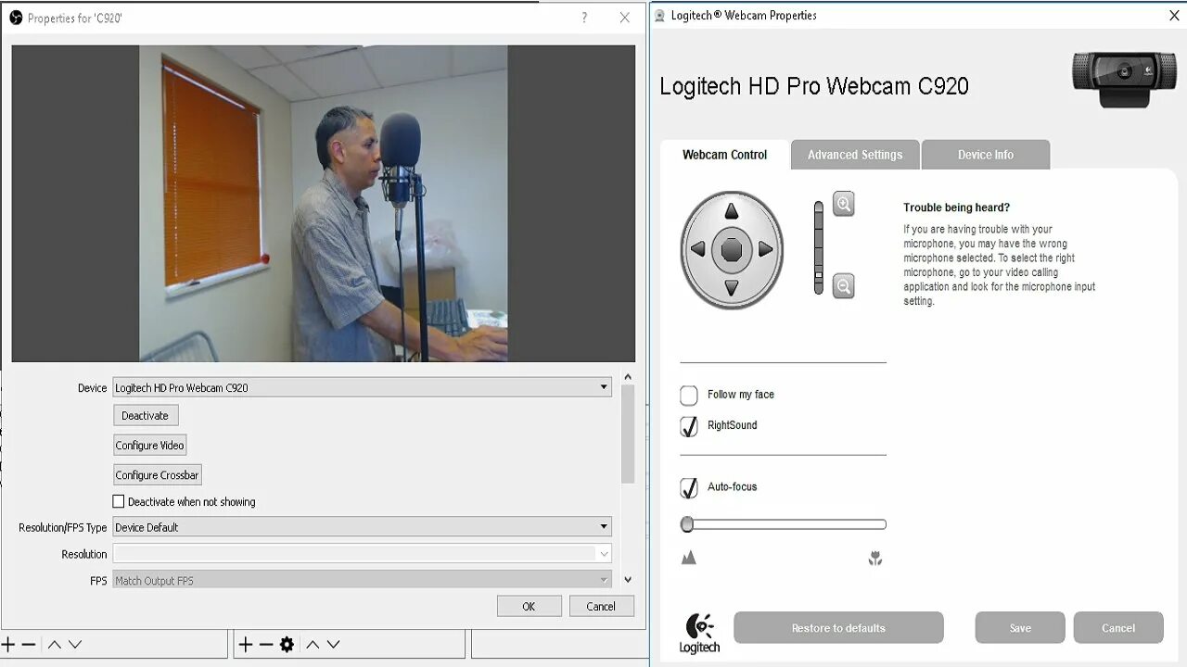The image size is (1187, 667).
Task: Move source down with the right down-chevron
Action: (x=333, y=644)
